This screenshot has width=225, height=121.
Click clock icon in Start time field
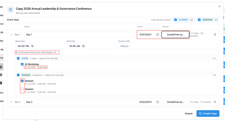[32, 46]
